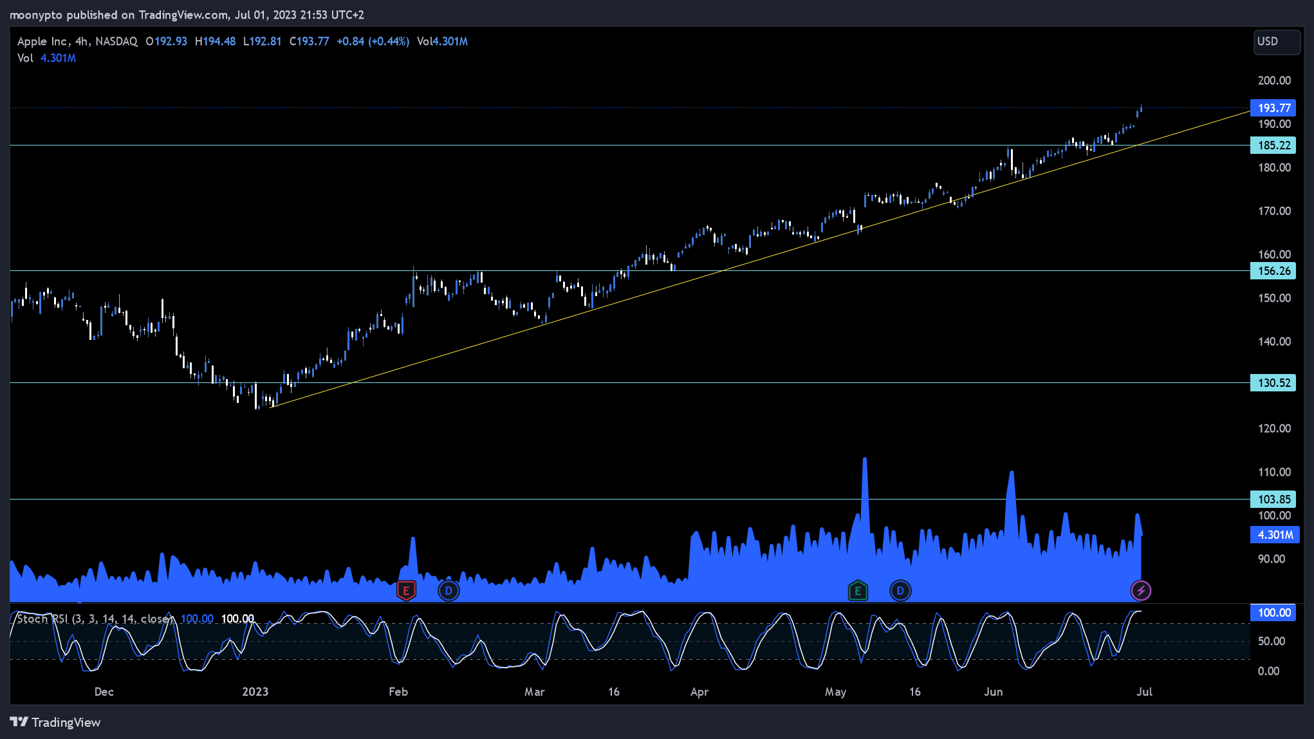
Task: Click the +0.84 (+0.44%) change value
Action: point(373,41)
